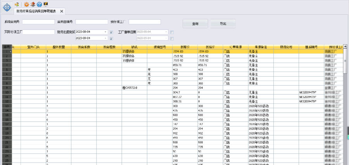Image resolution: width=349 pixels, height=165 pixels.
Task: Focus the 合同自编号 input field
Action: [x=92, y=22]
